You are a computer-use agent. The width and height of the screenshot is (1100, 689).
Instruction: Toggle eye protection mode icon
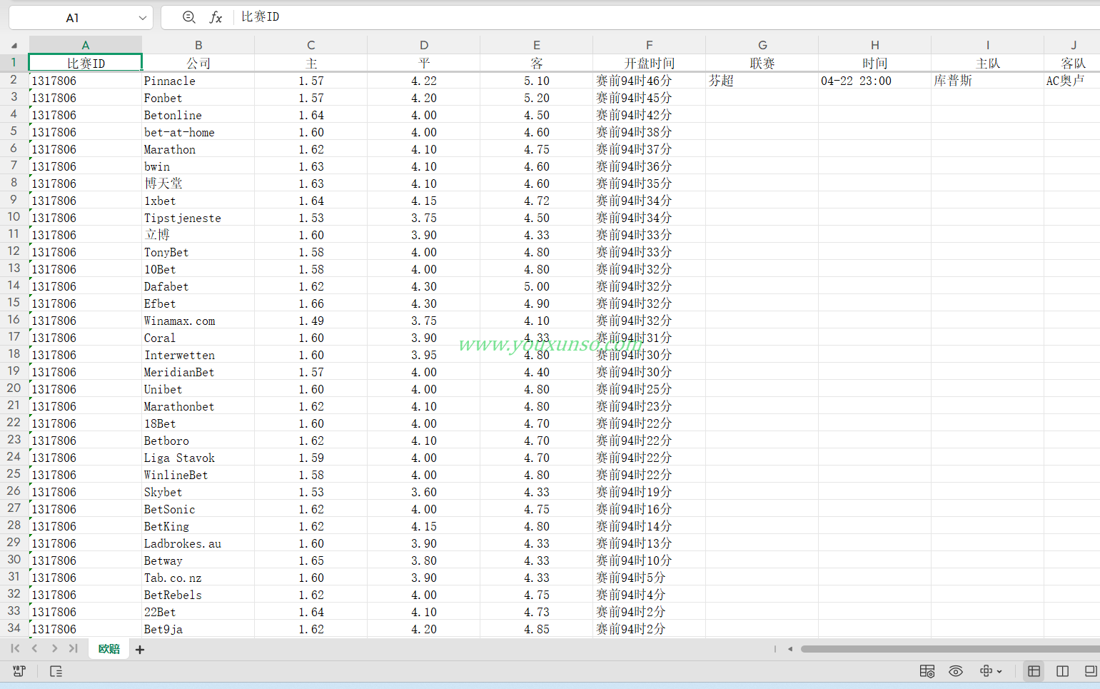click(x=956, y=671)
